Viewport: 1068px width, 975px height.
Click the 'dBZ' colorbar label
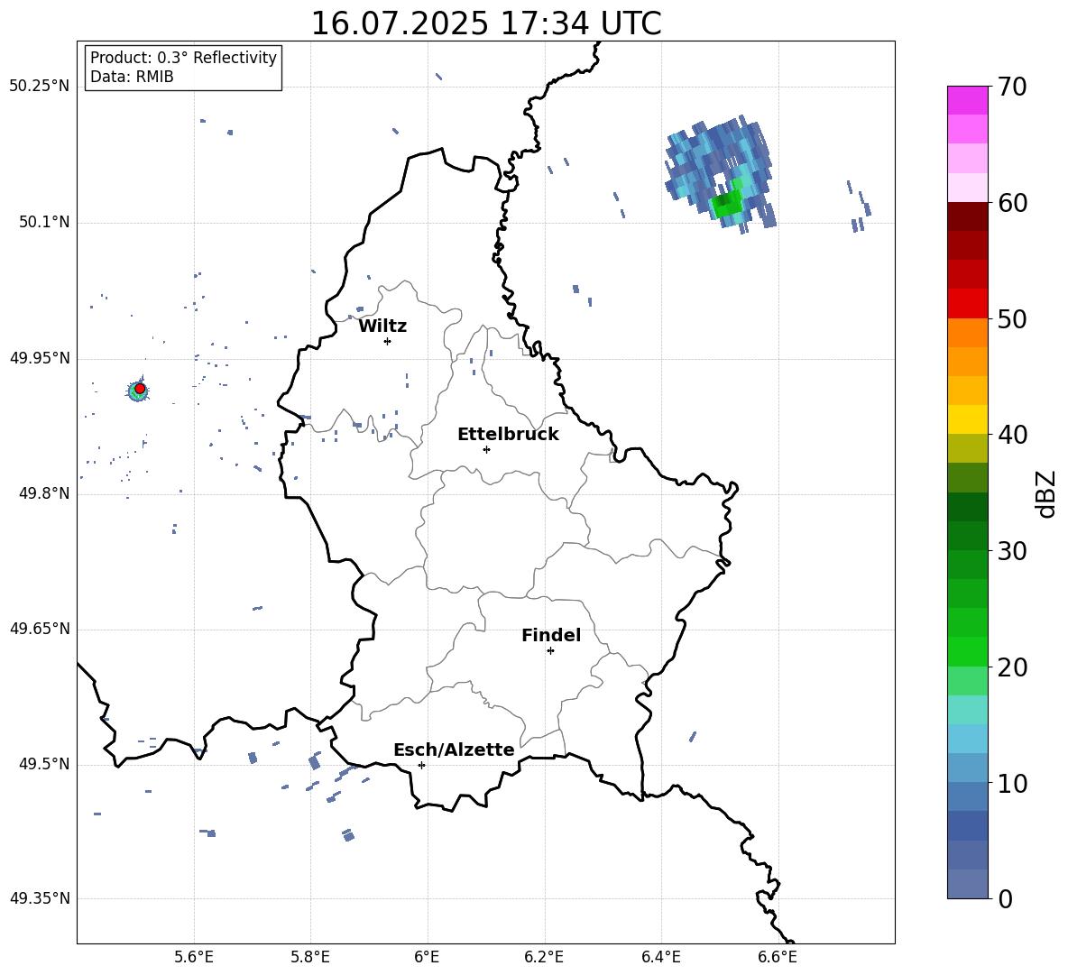(1045, 493)
